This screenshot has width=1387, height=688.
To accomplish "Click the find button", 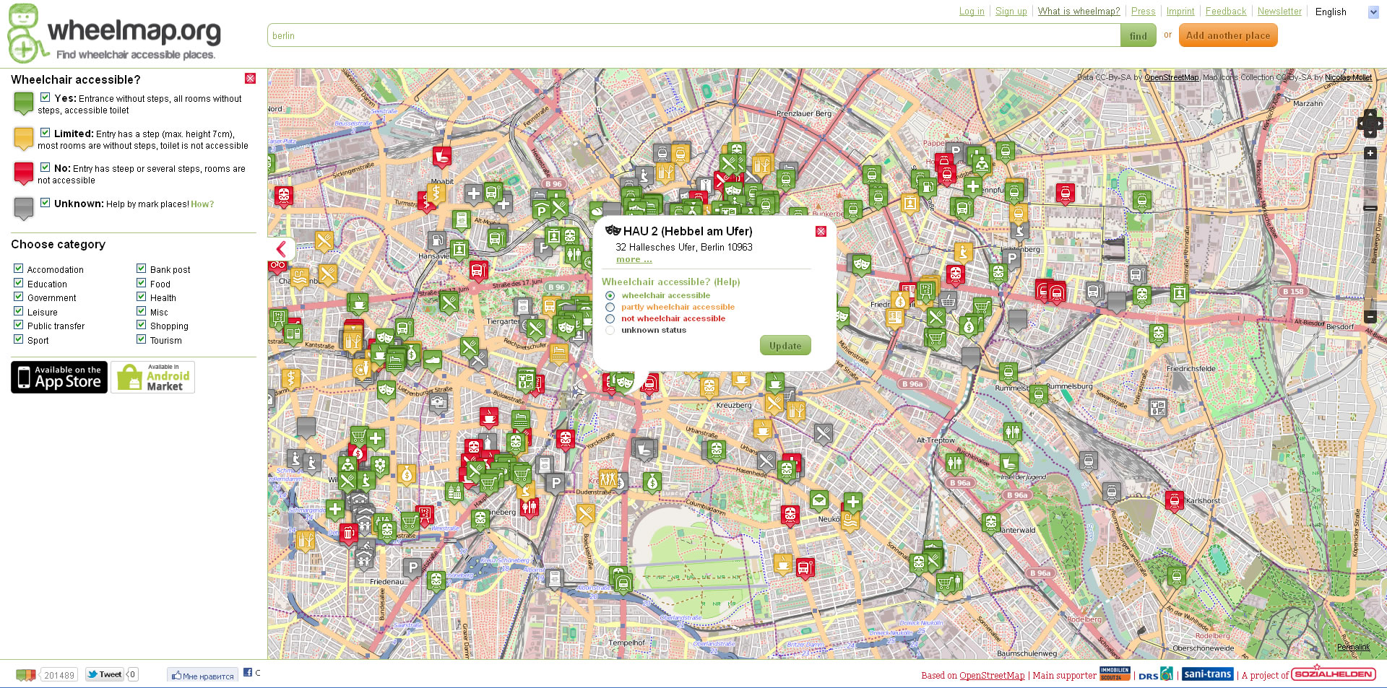I will pyautogui.click(x=1138, y=35).
